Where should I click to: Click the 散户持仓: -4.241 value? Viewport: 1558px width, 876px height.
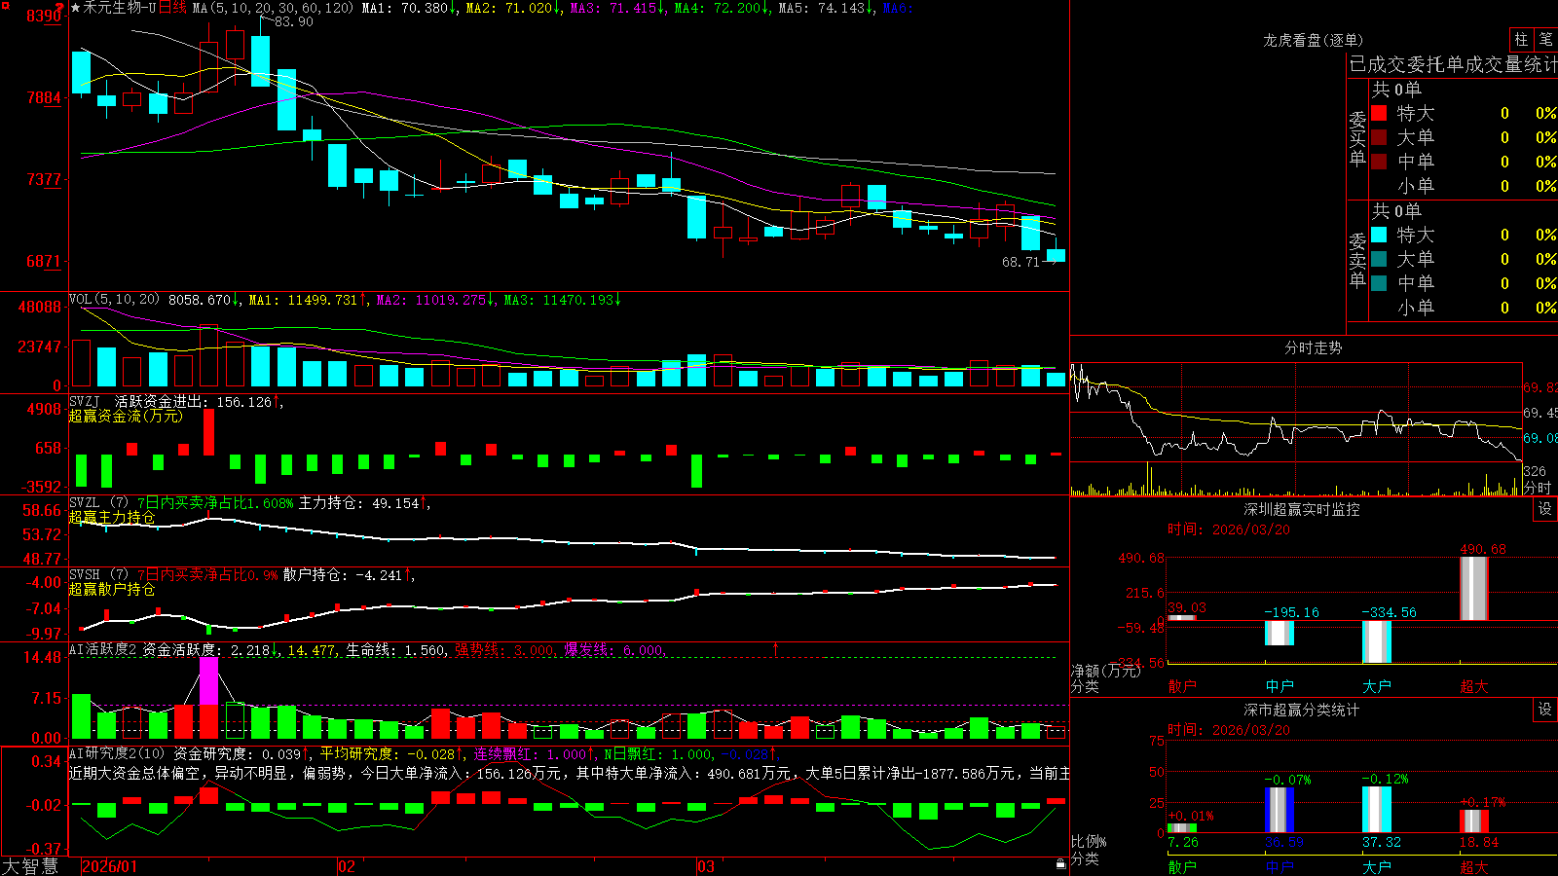[343, 575]
